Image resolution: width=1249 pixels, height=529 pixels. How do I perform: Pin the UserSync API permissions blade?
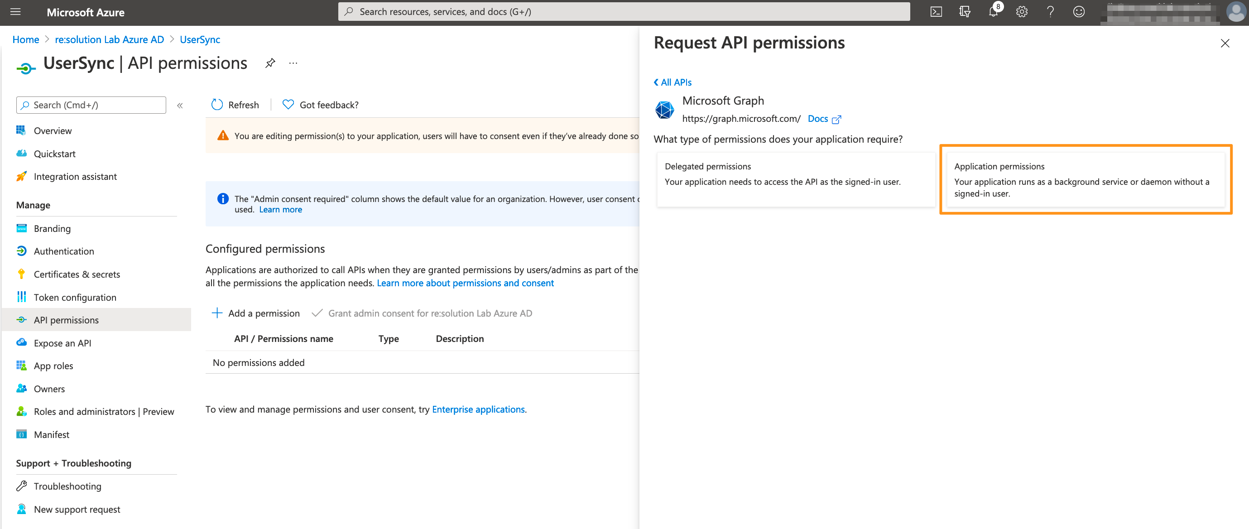(270, 63)
